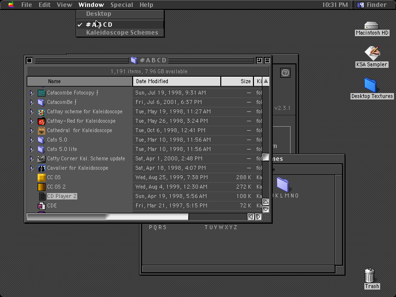Select the Cathay-Red for Kaleidoscope icon
Screen dimensions: 396x297
[42, 121]
